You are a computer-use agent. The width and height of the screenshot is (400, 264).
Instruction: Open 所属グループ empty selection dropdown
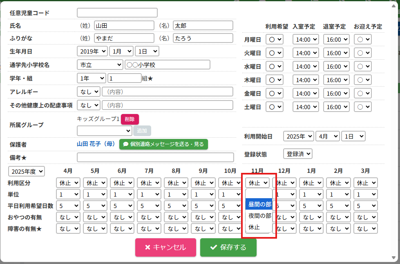(x=104, y=131)
